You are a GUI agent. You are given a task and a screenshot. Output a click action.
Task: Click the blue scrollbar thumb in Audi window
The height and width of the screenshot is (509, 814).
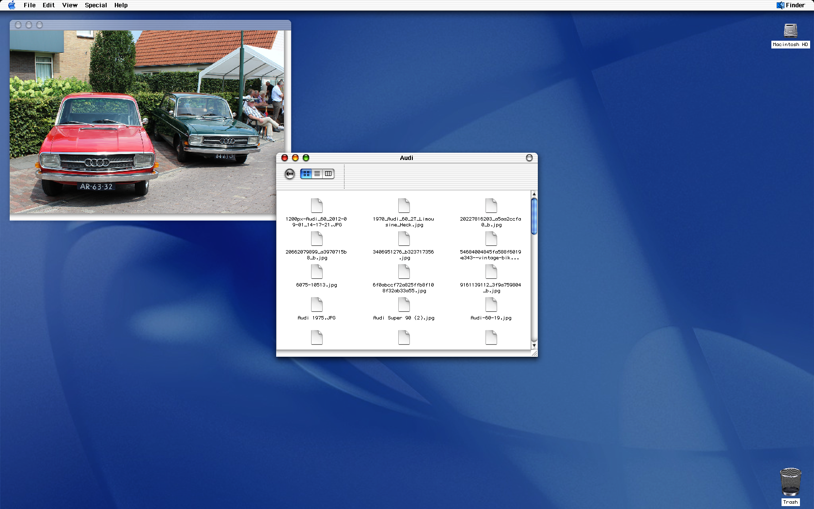click(x=534, y=216)
